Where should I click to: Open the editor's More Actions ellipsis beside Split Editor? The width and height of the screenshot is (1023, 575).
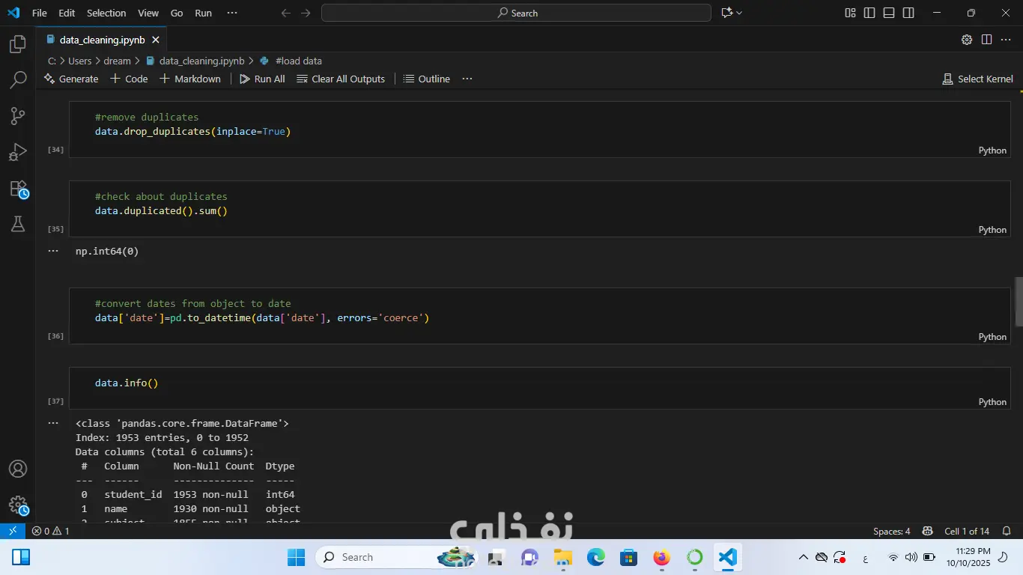tap(1006, 40)
